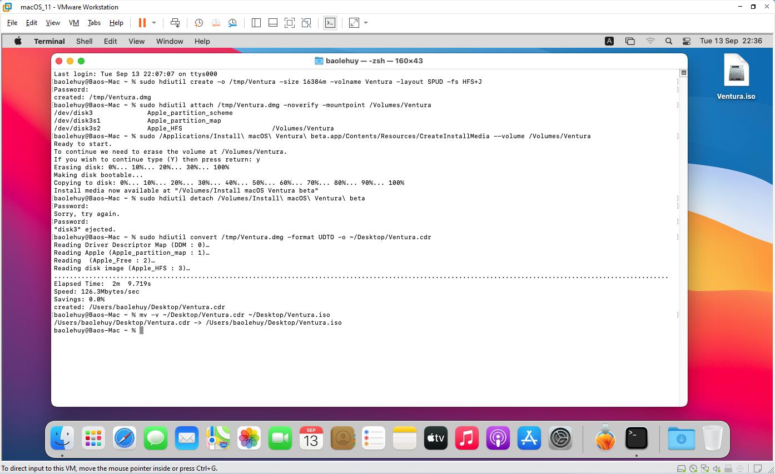Open the macOS Window menu
This screenshot has width=775, height=474.
click(170, 41)
